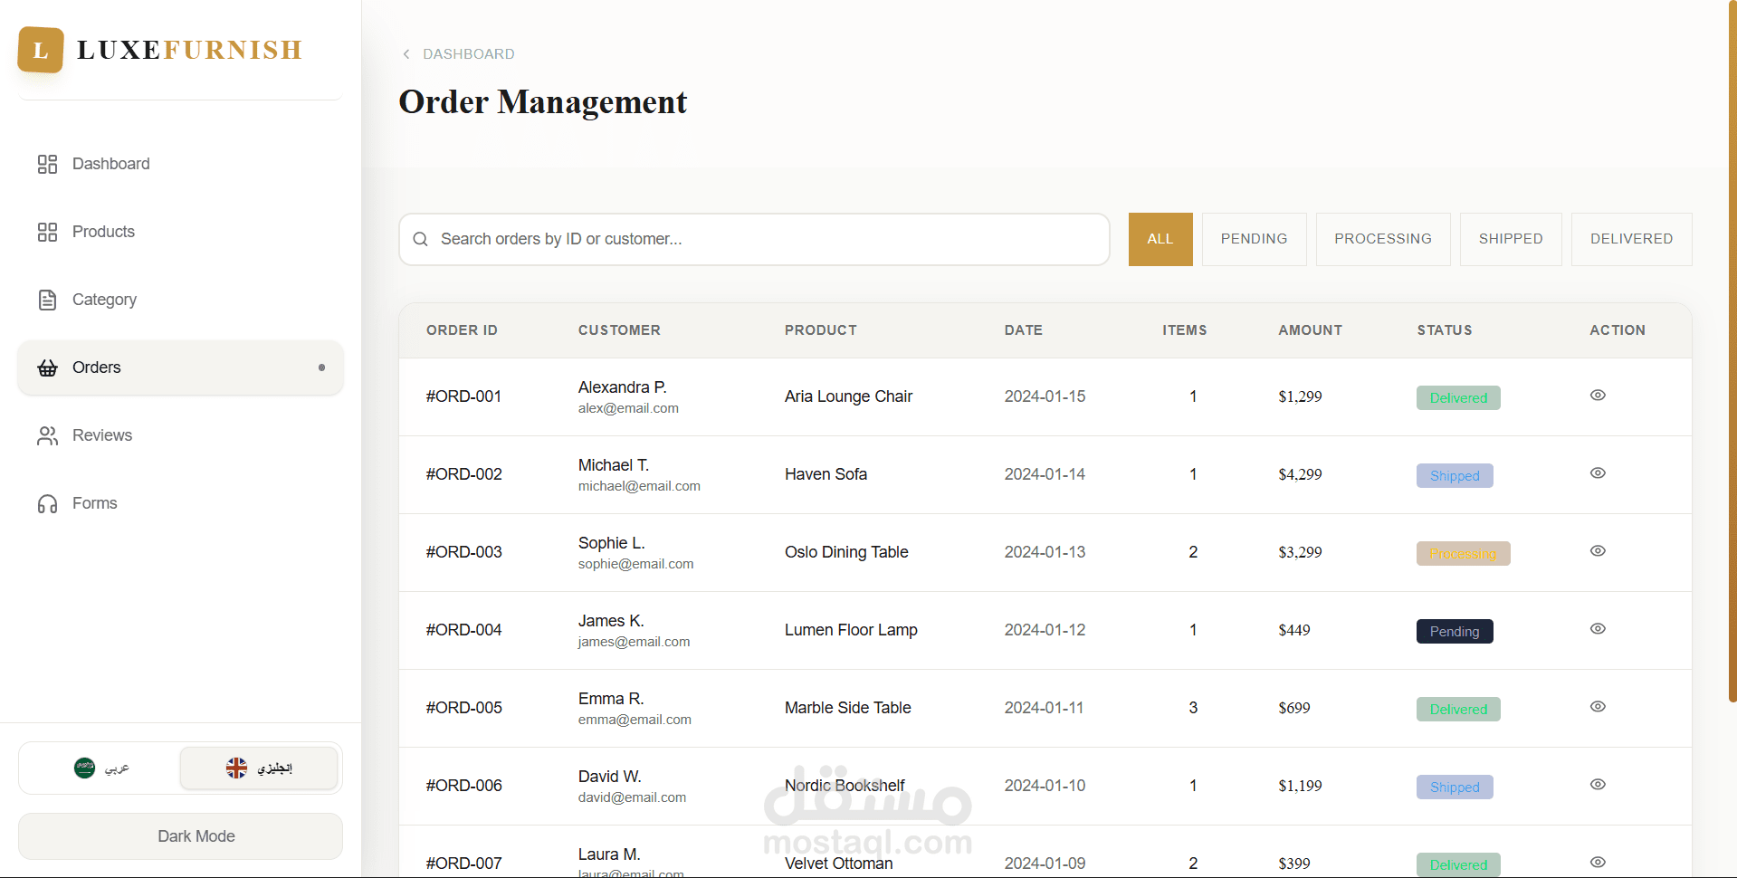
Task: Click the AMOUNT column header
Action: click(x=1310, y=330)
